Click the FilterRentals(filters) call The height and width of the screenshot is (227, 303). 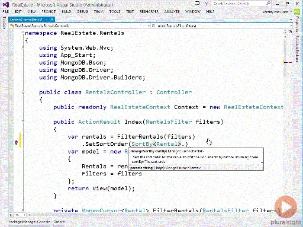(156, 137)
